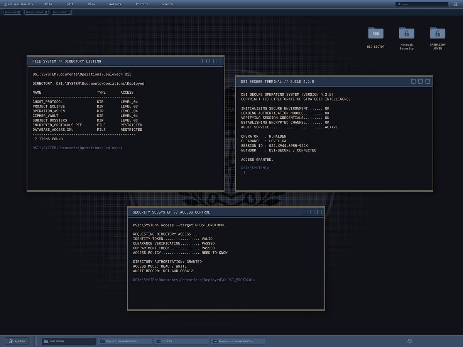Open the Control menu
This screenshot has width=463, height=347.
pyautogui.click(x=142, y=4)
